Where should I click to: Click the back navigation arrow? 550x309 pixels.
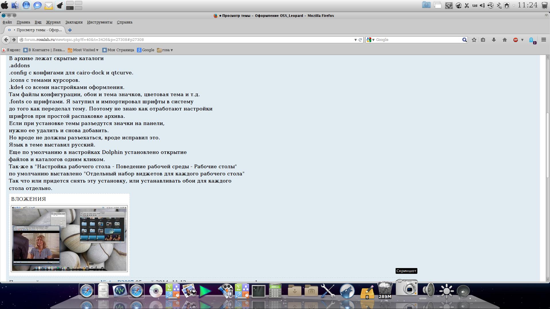(6, 40)
